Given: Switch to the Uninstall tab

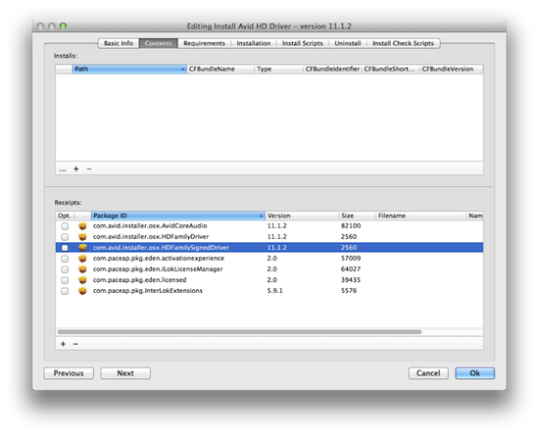Looking at the screenshot, I should [348, 43].
